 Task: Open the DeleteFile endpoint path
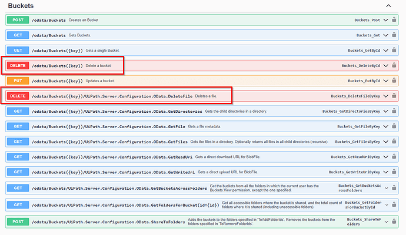pyautogui.click(x=112, y=96)
